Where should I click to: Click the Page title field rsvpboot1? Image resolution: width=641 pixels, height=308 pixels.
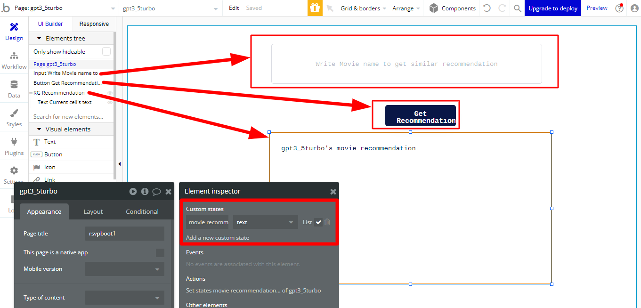[125, 234]
